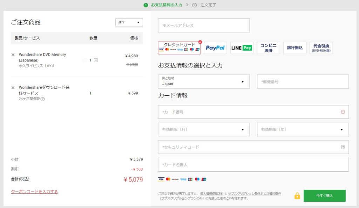Focus the セキュリティコード field
This screenshot has height=208, width=359.
pyautogui.click(x=253, y=147)
